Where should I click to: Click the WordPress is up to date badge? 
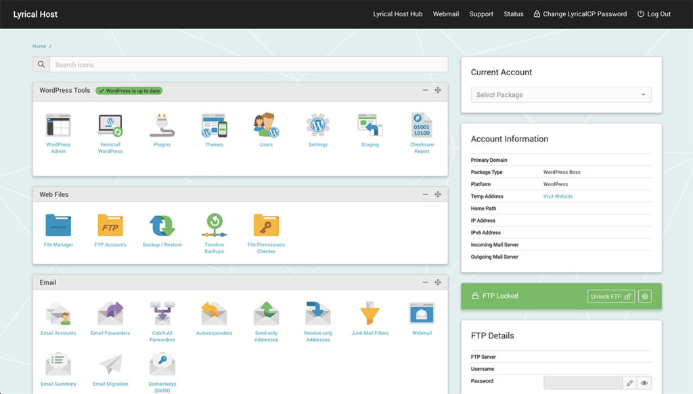click(x=129, y=91)
